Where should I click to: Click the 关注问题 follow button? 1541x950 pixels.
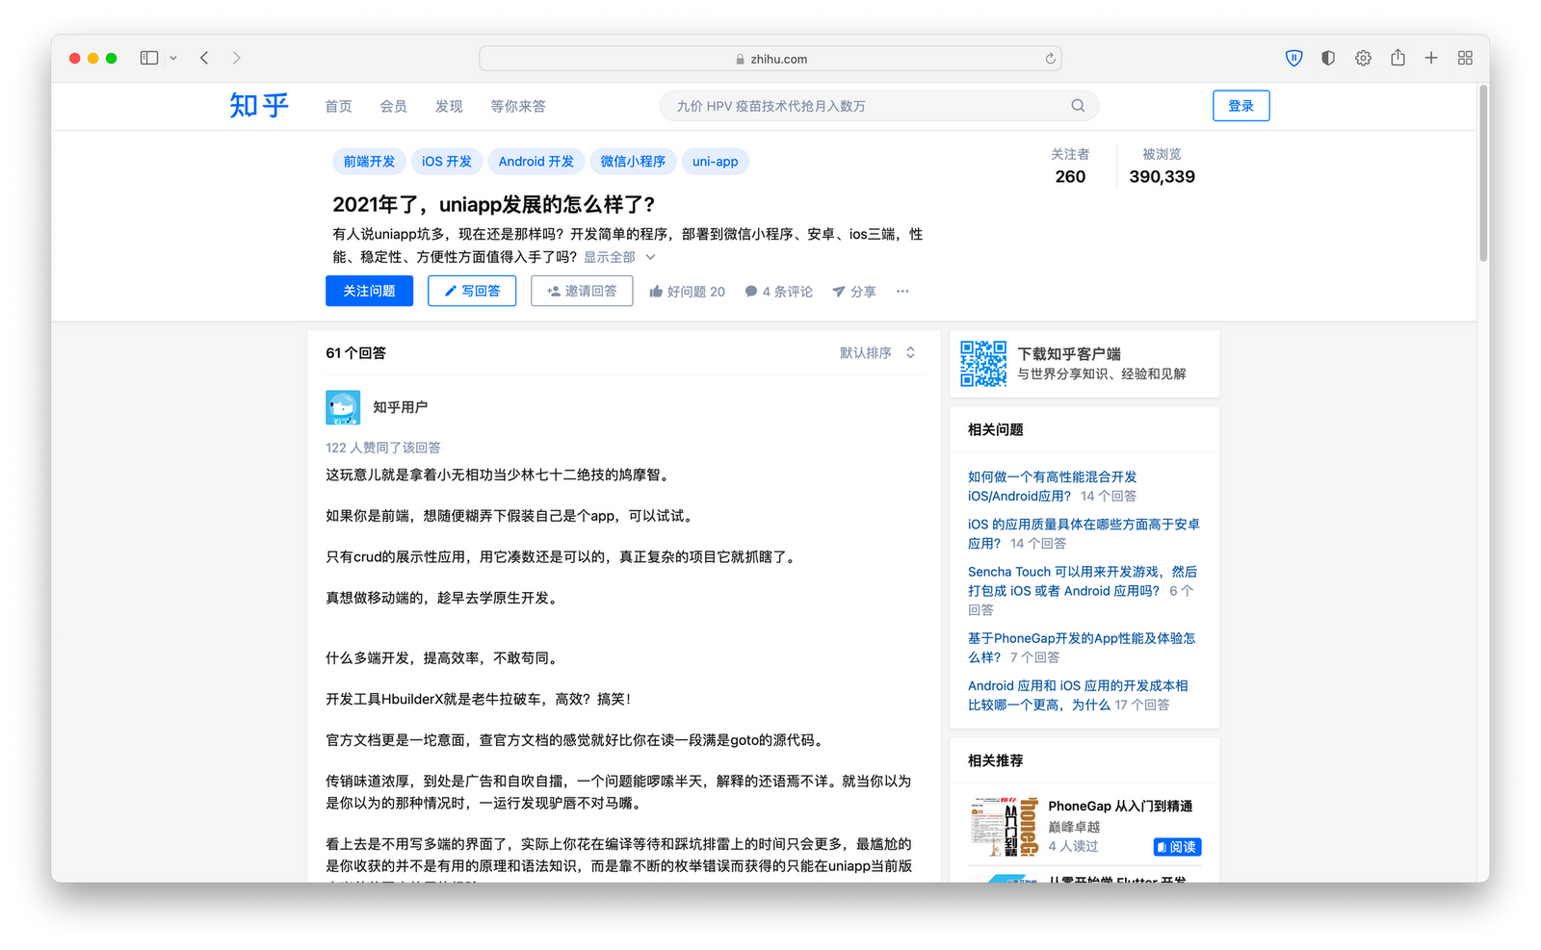(x=369, y=291)
